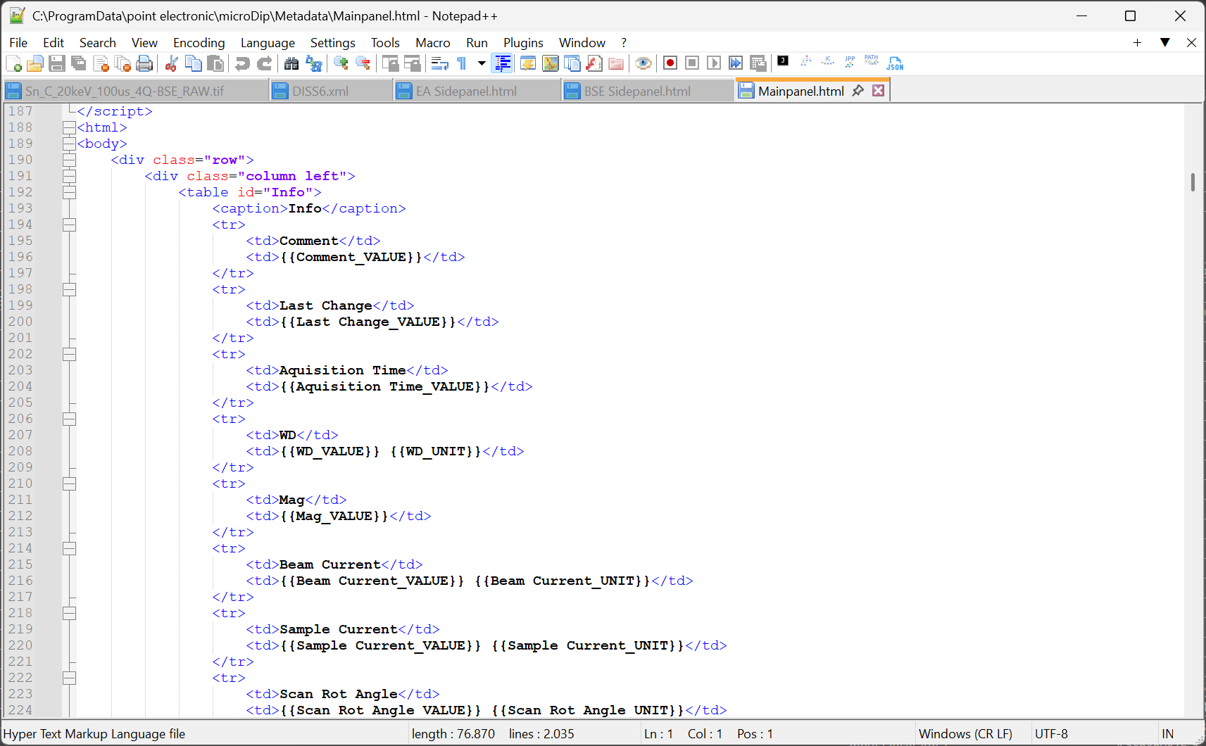Open the Plugins menu
The width and height of the screenshot is (1206, 746).
pos(523,43)
